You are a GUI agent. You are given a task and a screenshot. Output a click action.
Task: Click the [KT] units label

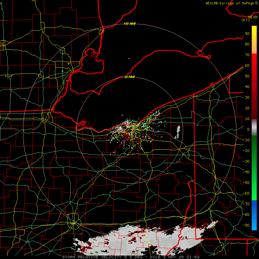click(x=246, y=20)
